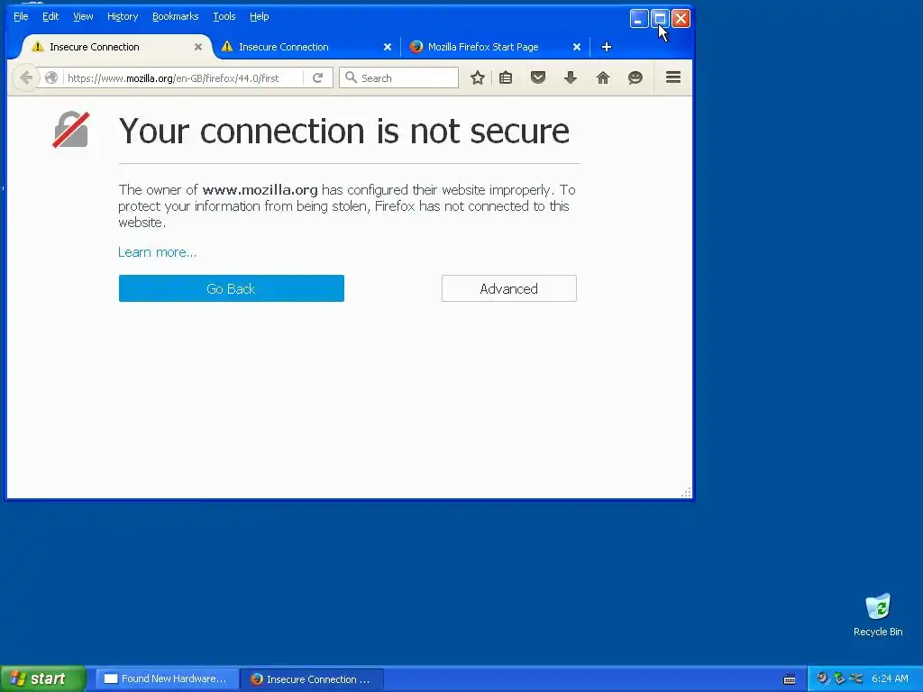
Task: Open Recycle Bin on the desktop
Action: click(878, 615)
